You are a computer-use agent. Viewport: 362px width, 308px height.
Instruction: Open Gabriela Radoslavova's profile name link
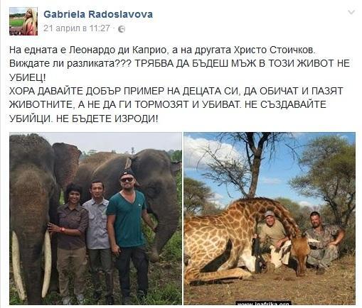pyautogui.click(x=98, y=14)
